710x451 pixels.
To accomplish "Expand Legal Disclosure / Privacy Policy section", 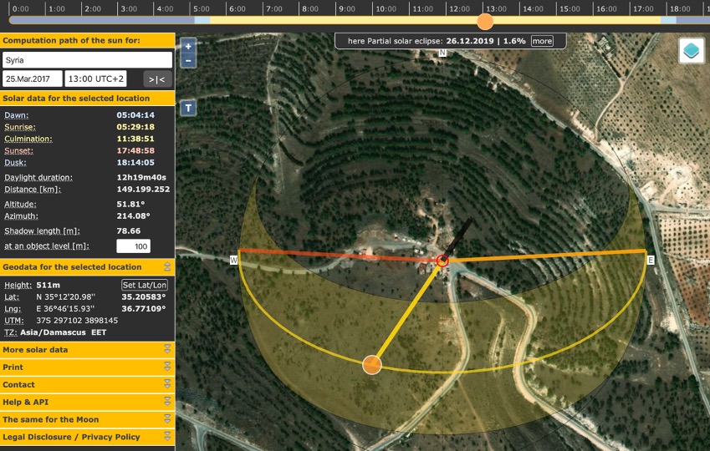I will [x=167, y=437].
